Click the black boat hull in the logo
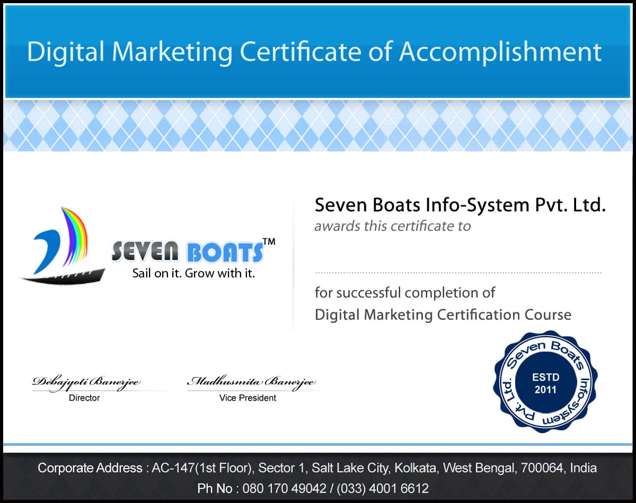 [64, 277]
